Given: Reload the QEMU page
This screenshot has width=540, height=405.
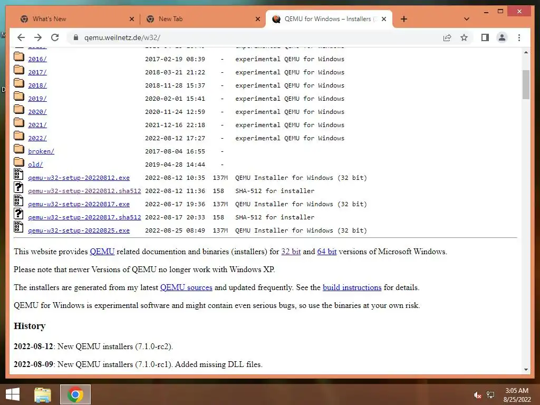Looking at the screenshot, I should pos(55,37).
